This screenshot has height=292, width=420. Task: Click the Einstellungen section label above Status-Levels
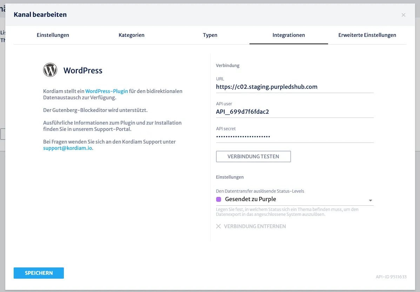(x=229, y=177)
